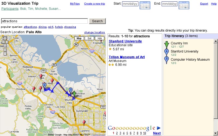Viewport: 218px width, 136px height.
Task: Open MyTrips from the top navigation
Action: 75,4
